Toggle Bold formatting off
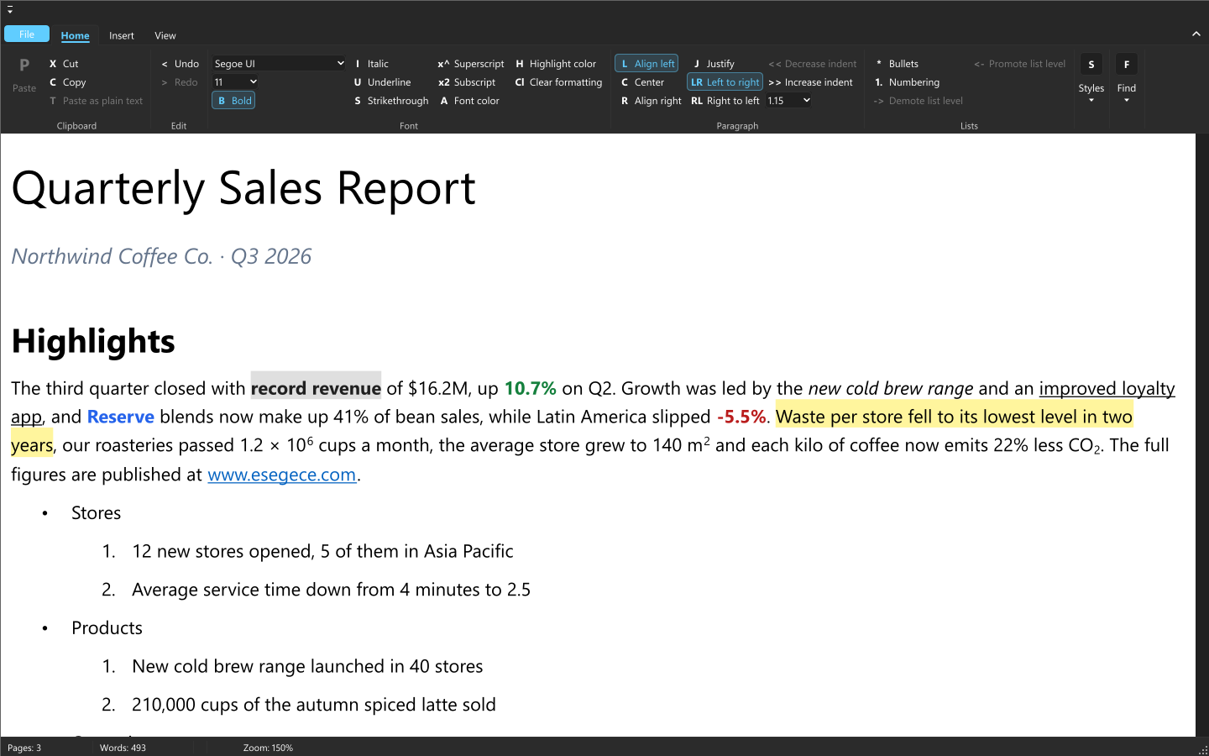1209x756 pixels. click(234, 101)
